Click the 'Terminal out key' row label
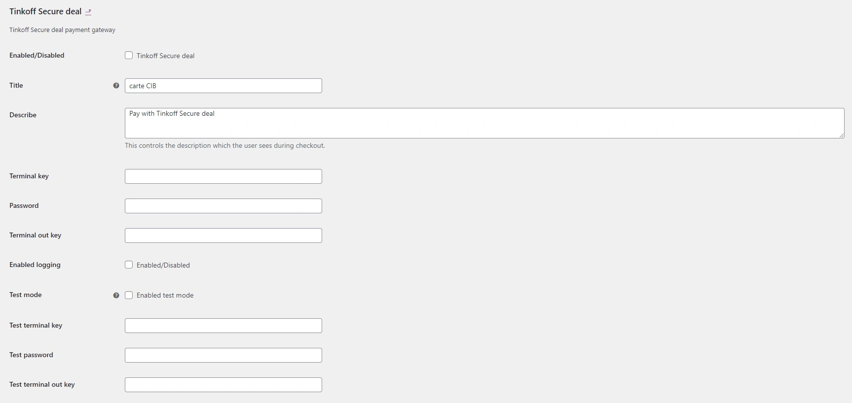Viewport: 852px width, 403px height. [x=36, y=235]
